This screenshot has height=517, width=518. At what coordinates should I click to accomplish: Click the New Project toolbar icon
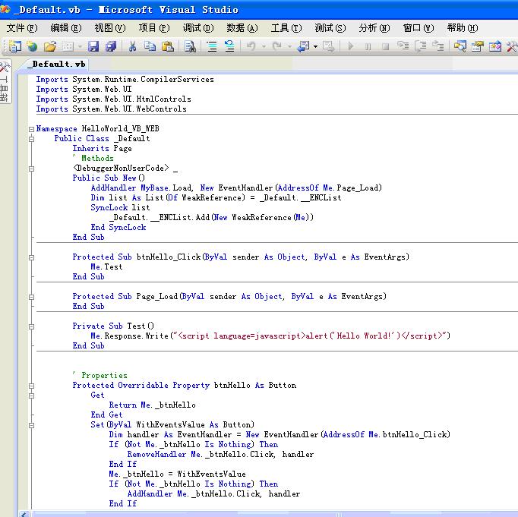pos(14,46)
